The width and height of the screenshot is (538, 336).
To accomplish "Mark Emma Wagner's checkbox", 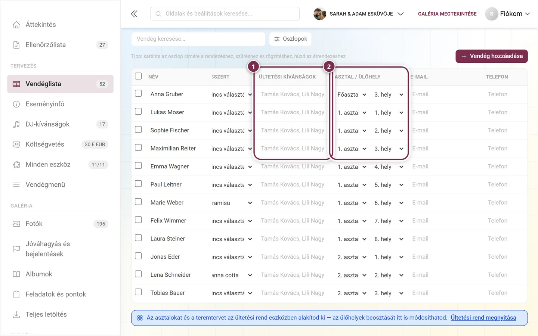I will 138,165.
